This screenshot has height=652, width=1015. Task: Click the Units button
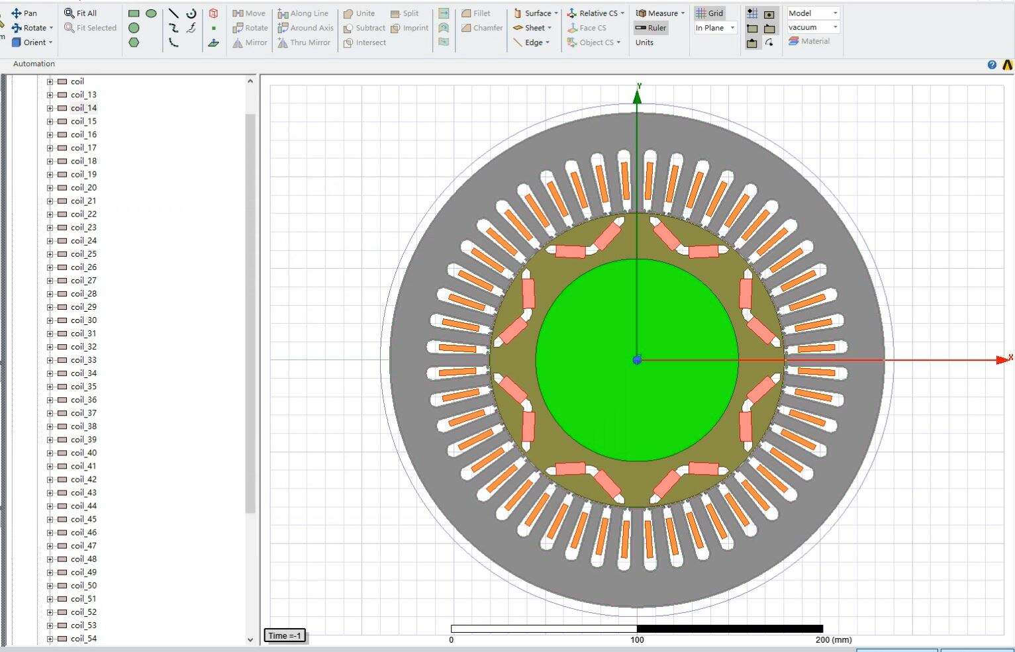pyautogui.click(x=644, y=42)
